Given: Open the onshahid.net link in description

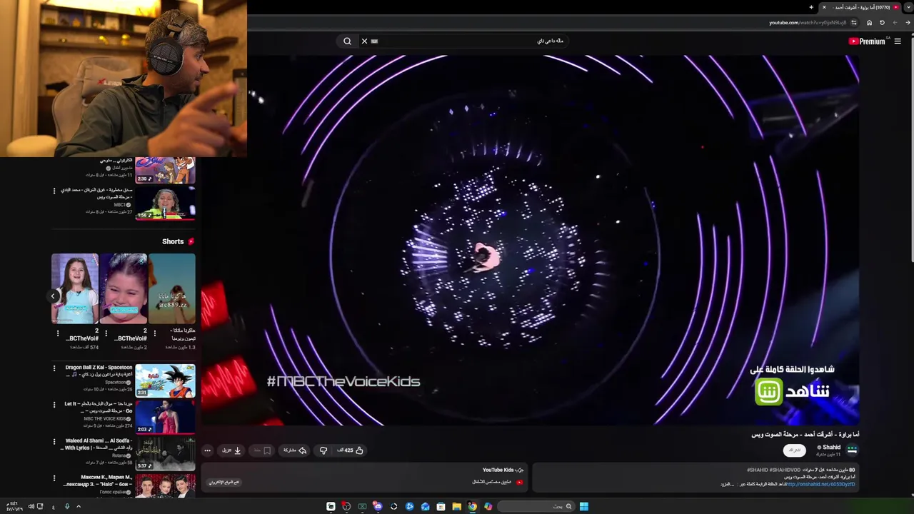Looking at the screenshot, I should [820, 484].
